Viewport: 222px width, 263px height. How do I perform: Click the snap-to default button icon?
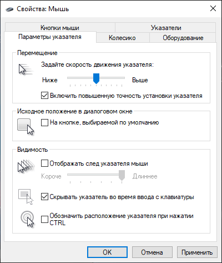26,127
